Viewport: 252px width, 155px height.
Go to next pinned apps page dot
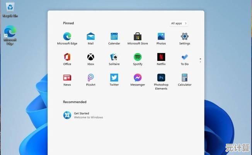(x=200, y=62)
